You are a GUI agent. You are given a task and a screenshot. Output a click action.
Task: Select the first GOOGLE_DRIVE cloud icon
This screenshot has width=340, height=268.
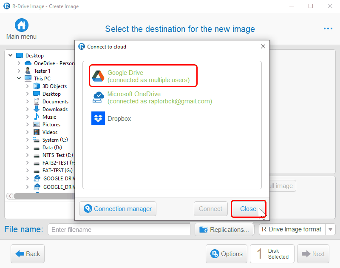point(37,178)
